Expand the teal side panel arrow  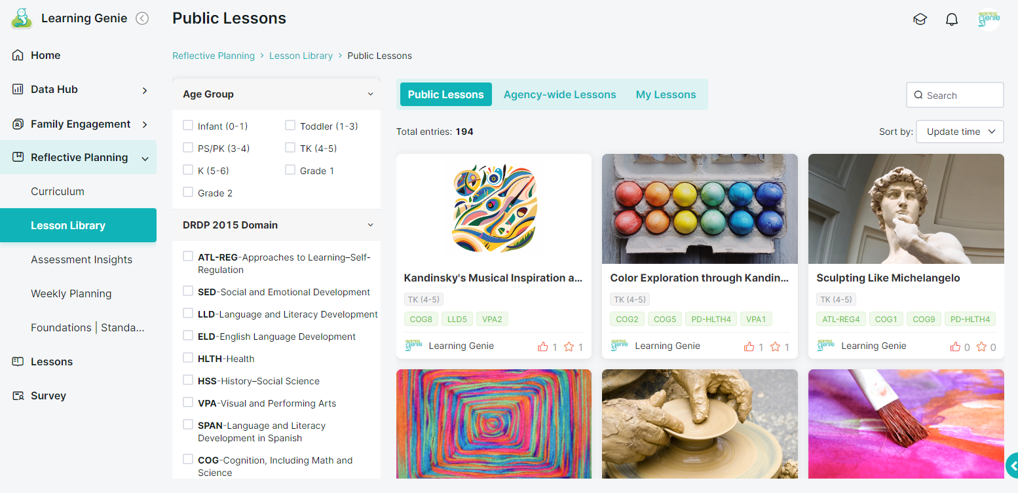point(1012,466)
